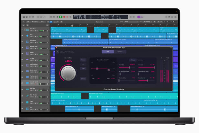The image size is (199, 133).
Task: Click the 110.0000 tempo value
Action: (105, 16)
